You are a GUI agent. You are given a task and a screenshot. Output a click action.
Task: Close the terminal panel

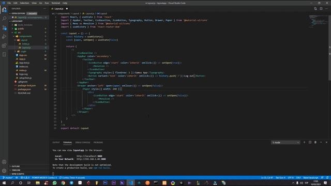(326, 143)
